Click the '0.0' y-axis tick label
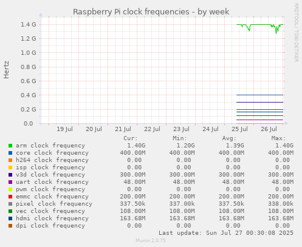 click(x=29, y=123)
